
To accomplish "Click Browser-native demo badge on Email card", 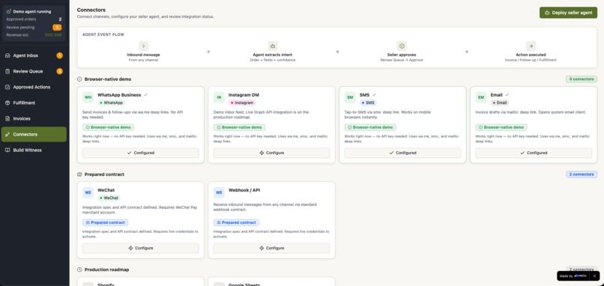I will 501,127.
